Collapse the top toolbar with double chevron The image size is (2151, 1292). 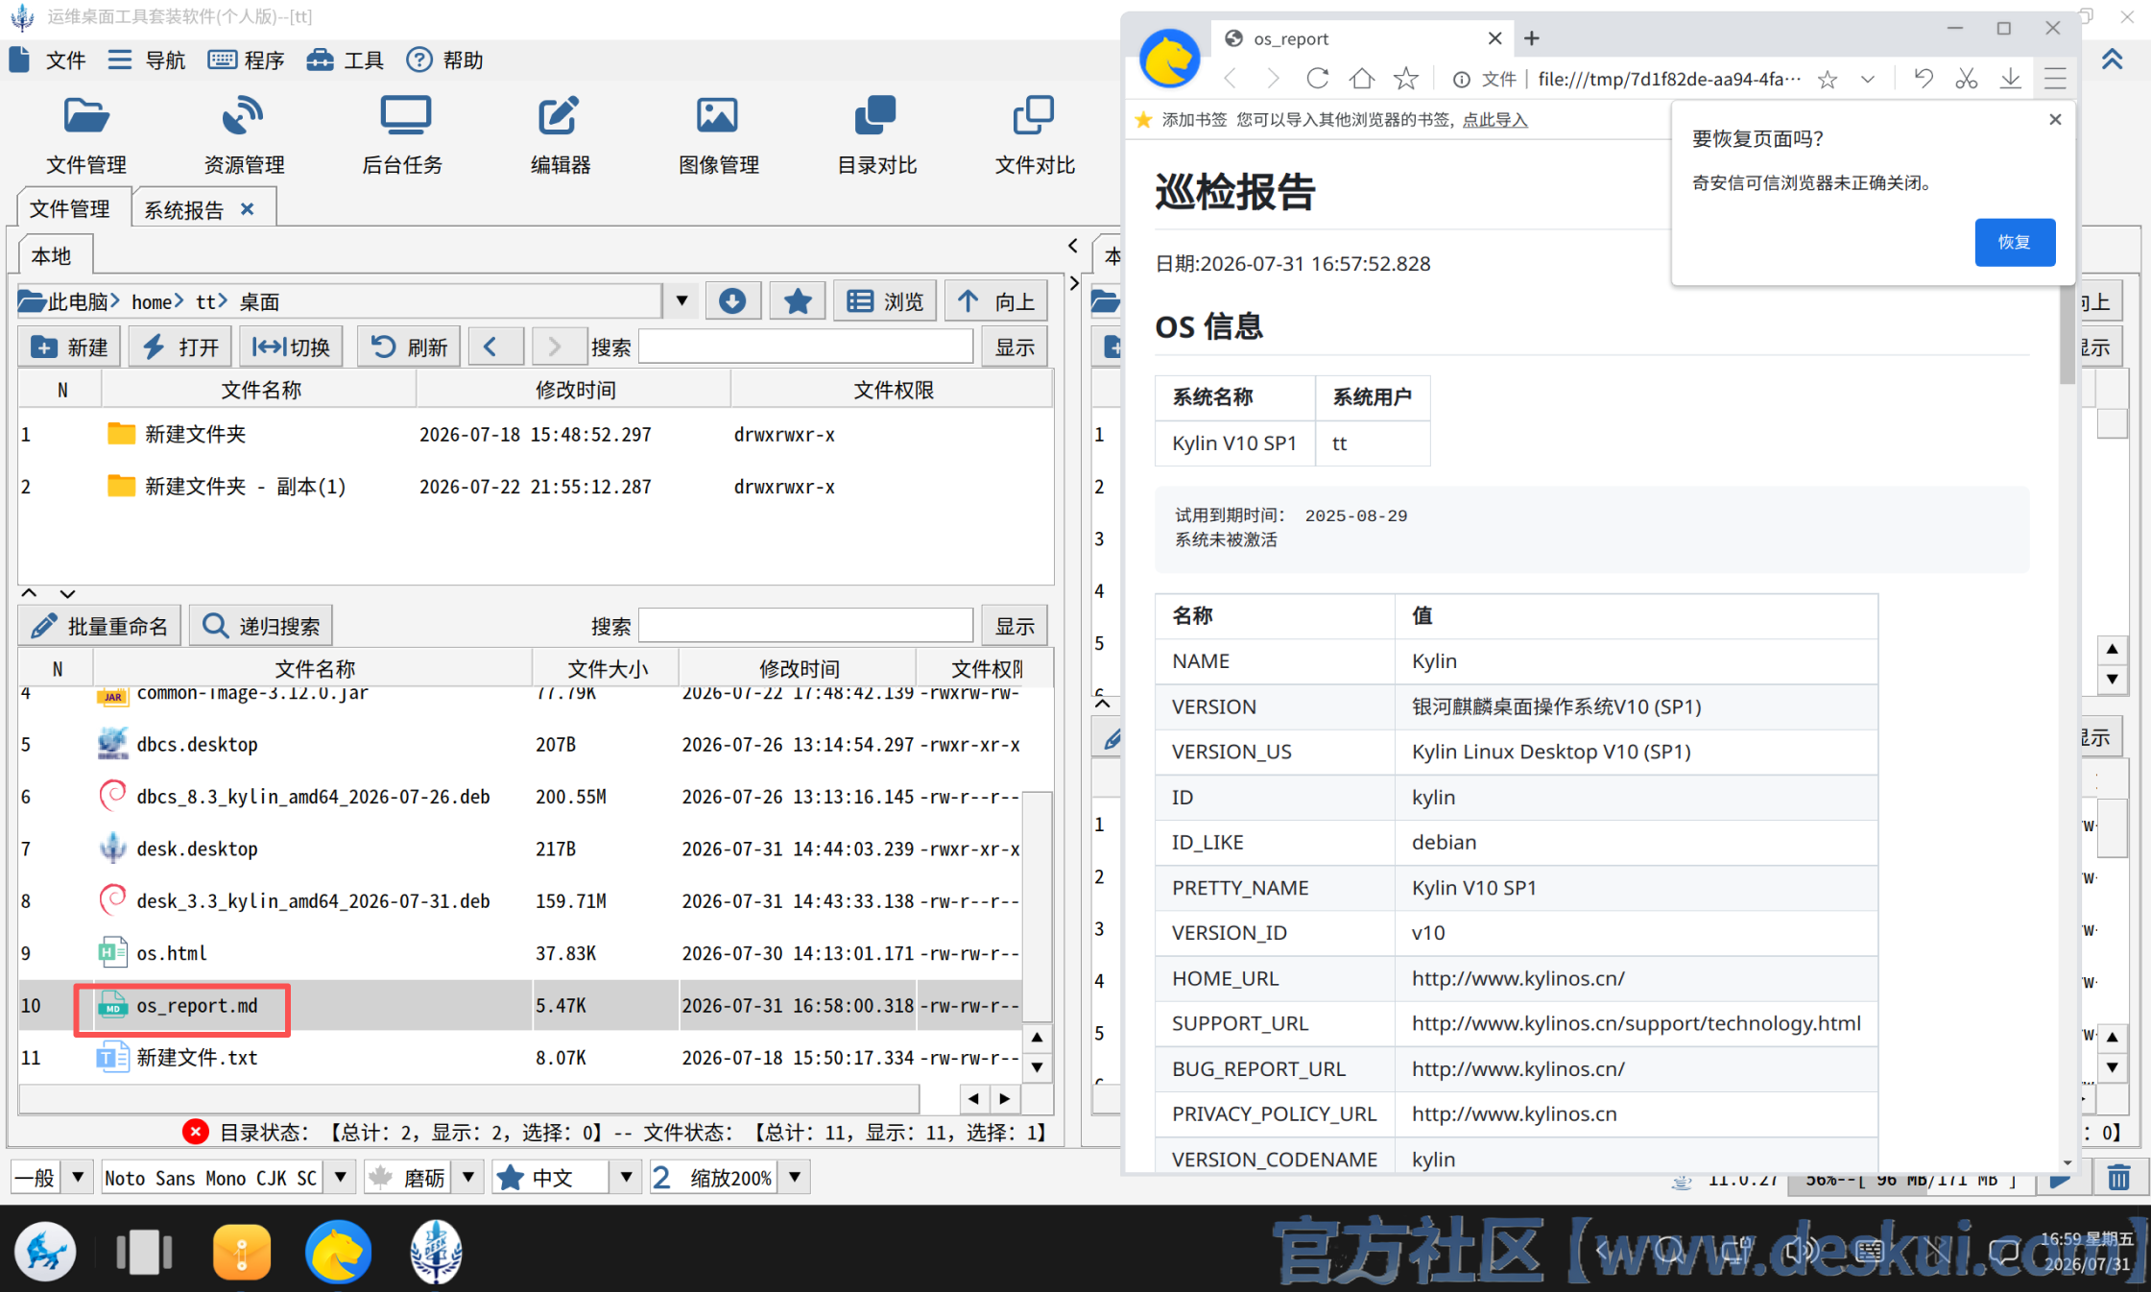click(x=2112, y=60)
